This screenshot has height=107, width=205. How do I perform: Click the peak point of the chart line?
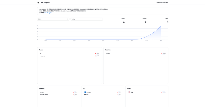point(161,26)
